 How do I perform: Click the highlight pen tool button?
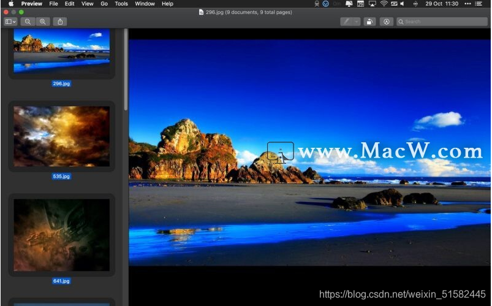click(346, 21)
